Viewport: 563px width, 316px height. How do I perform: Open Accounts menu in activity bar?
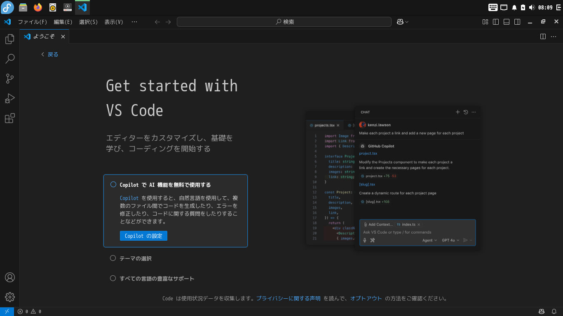[9, 277]
